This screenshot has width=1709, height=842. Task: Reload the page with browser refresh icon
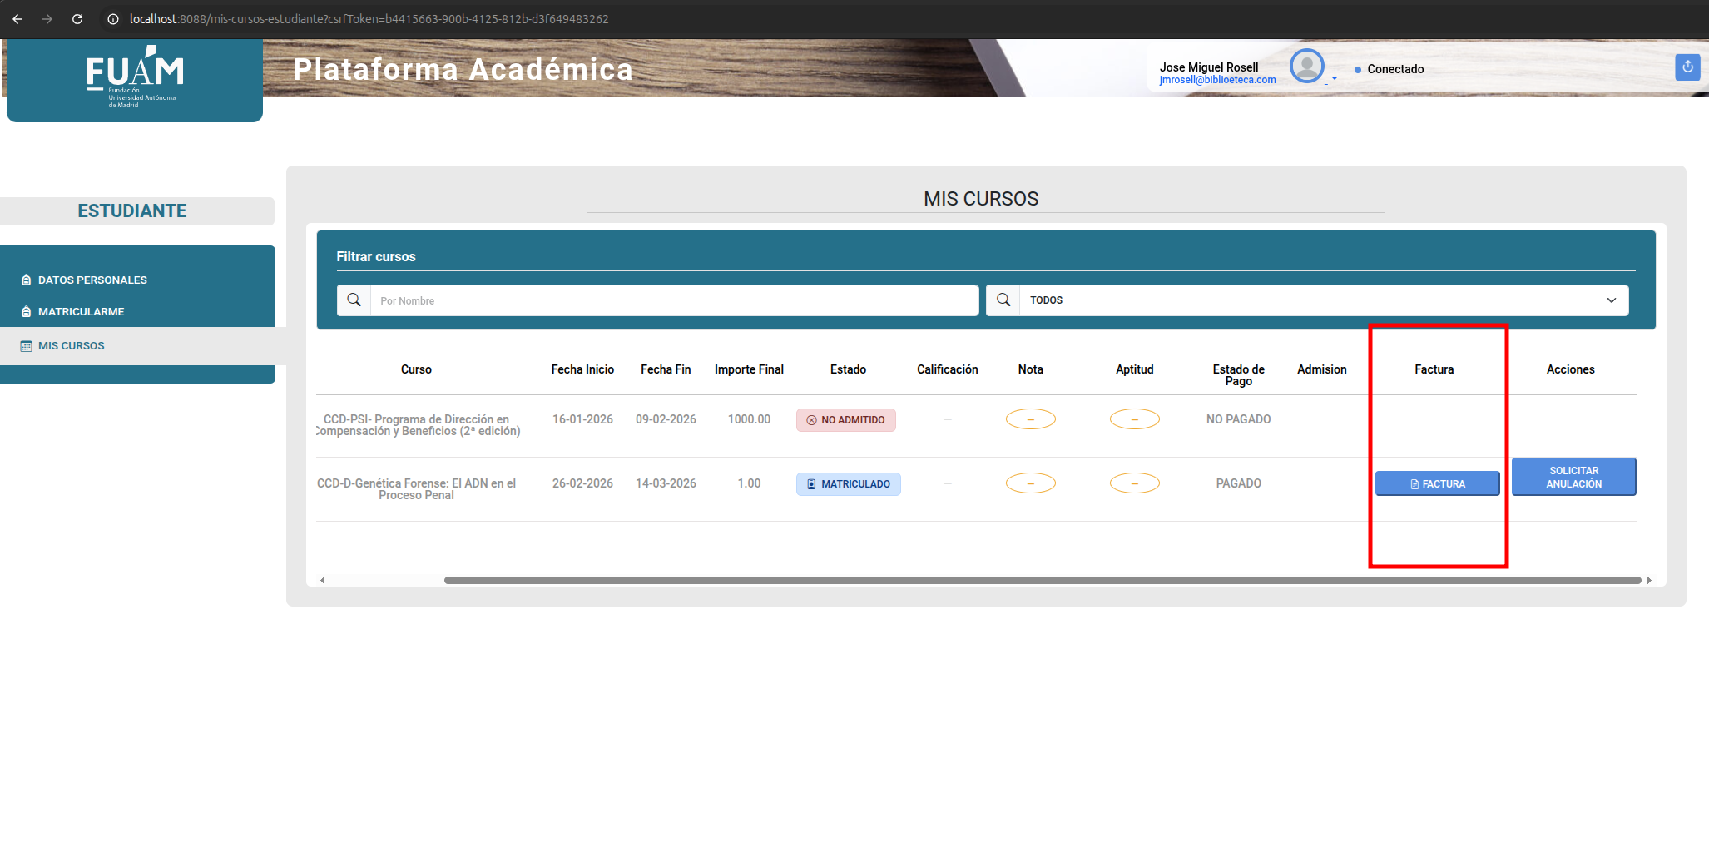(77, 19)
